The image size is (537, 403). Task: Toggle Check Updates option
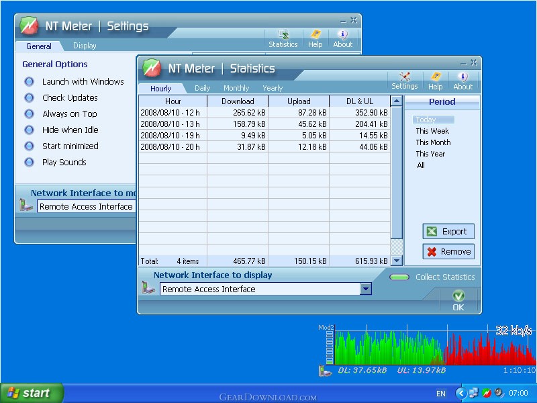pyautogui.click(x=30, y=97)
